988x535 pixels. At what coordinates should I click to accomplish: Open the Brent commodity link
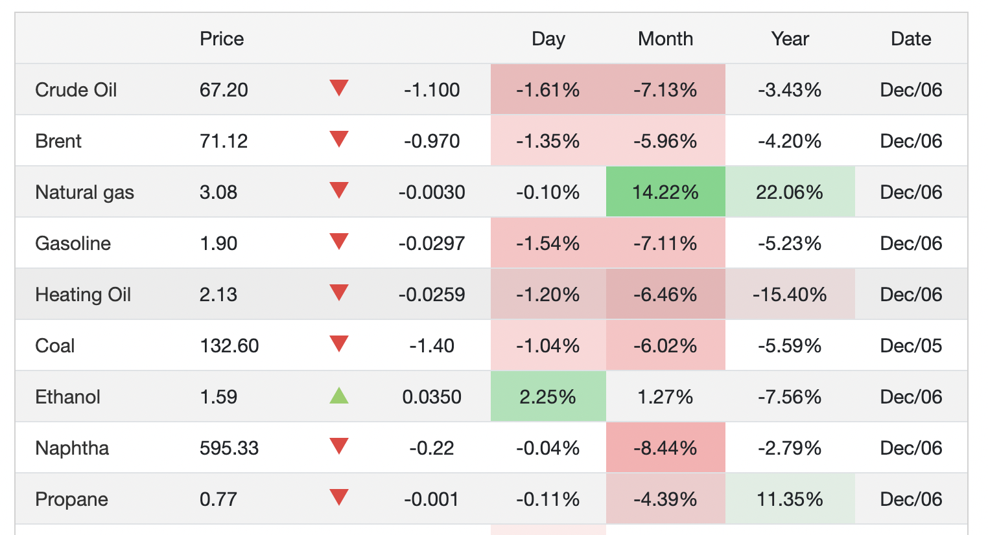[x=58, y=141]
